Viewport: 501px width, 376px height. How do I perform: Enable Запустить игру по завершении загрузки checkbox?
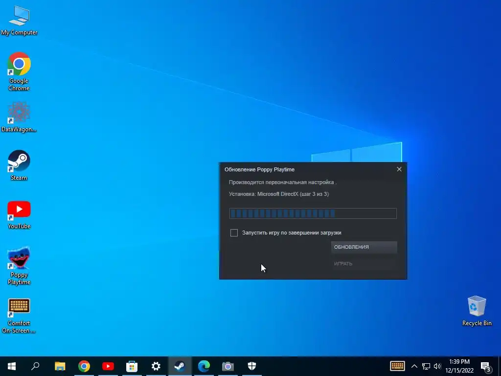234,233
